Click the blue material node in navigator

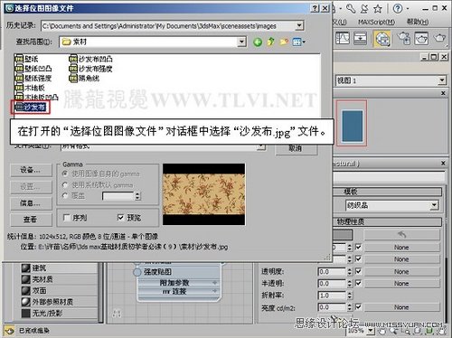coord(352,126)
